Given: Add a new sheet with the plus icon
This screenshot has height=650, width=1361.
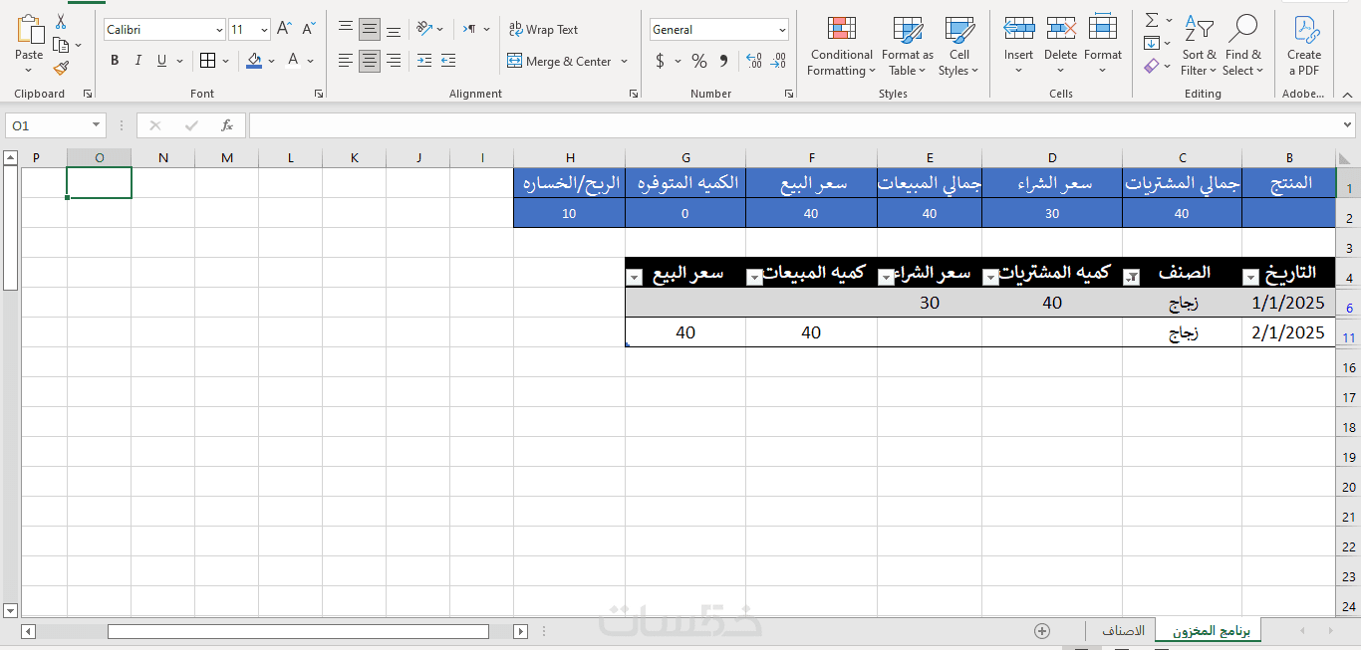Looking at the screenshot, I should click(1042, 631).
